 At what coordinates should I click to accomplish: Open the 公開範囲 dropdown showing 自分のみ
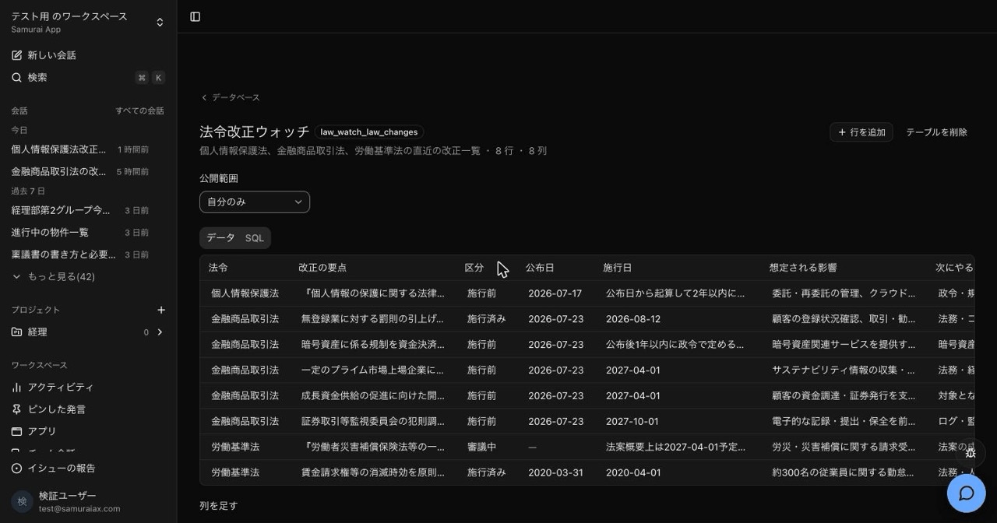pyautogui.click(x=255, y=202)
